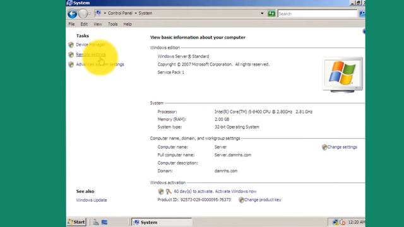Expand the arrow before System breadcrumb

tap(136, 13)
